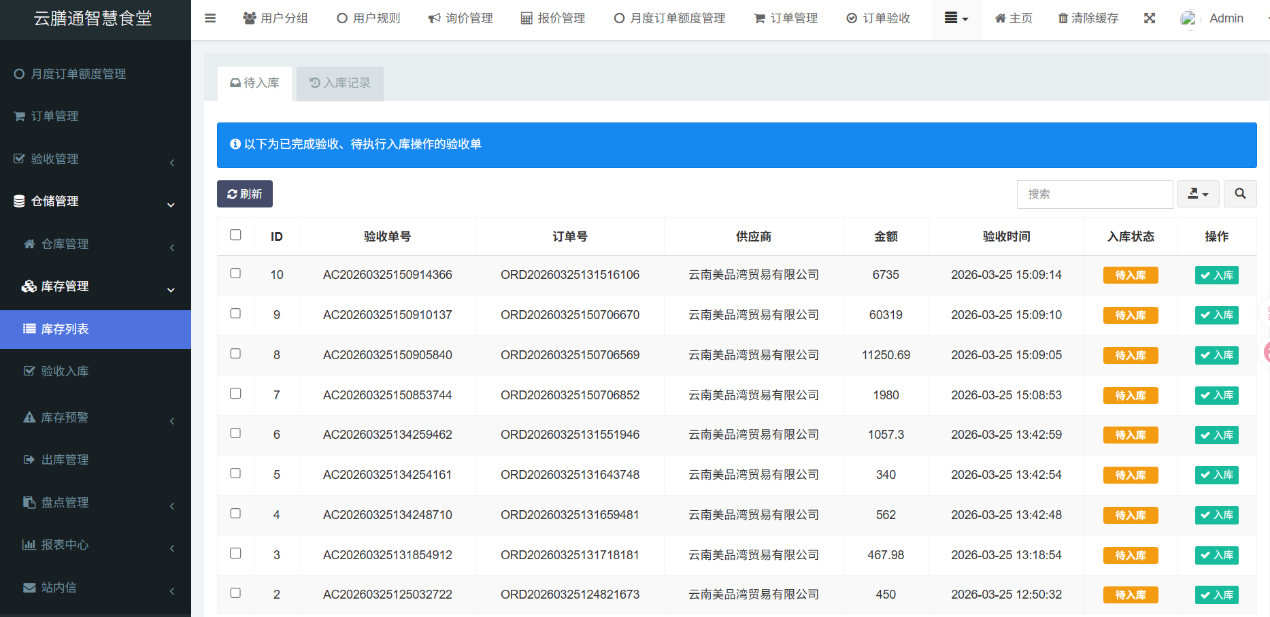The width and height of the screenshot is (1270, 617).
Task: Open 库存预警 warning item in sidebar
Action: (65, 418)
